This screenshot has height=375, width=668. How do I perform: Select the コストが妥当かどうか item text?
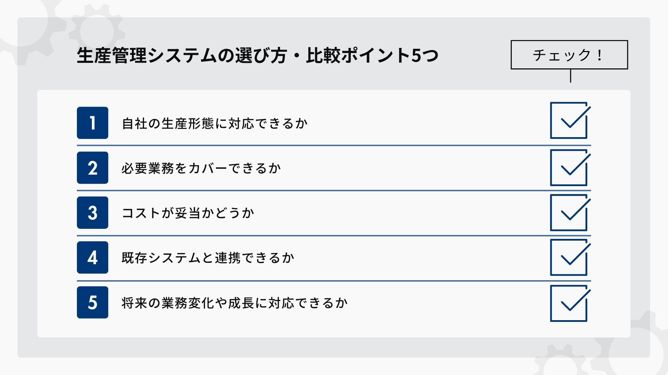coord(188,213)
